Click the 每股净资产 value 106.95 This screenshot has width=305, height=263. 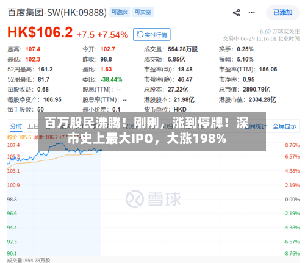pos(52,99)
